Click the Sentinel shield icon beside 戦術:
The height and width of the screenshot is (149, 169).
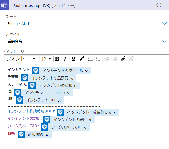pos(21,134)
